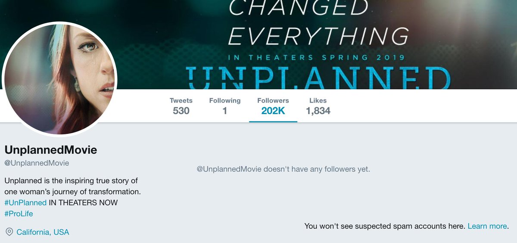Click the location pin icon
The width and height of the screenshot is (517, 243).
[x=9, y=232]
